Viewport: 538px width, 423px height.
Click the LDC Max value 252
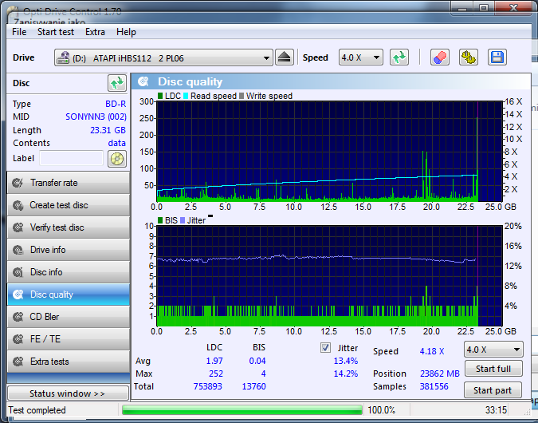click(x=216, y=374)
